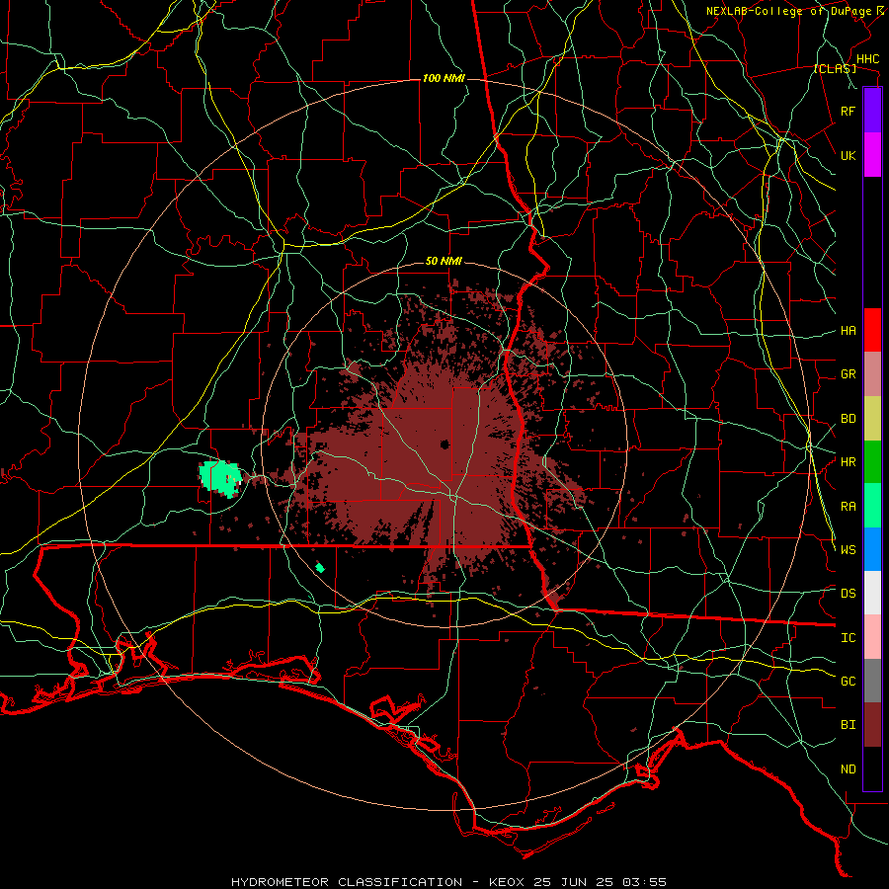The image size is (889, 889).
Task: Select the light pink IC legend swatch
Action: (872, 637)
